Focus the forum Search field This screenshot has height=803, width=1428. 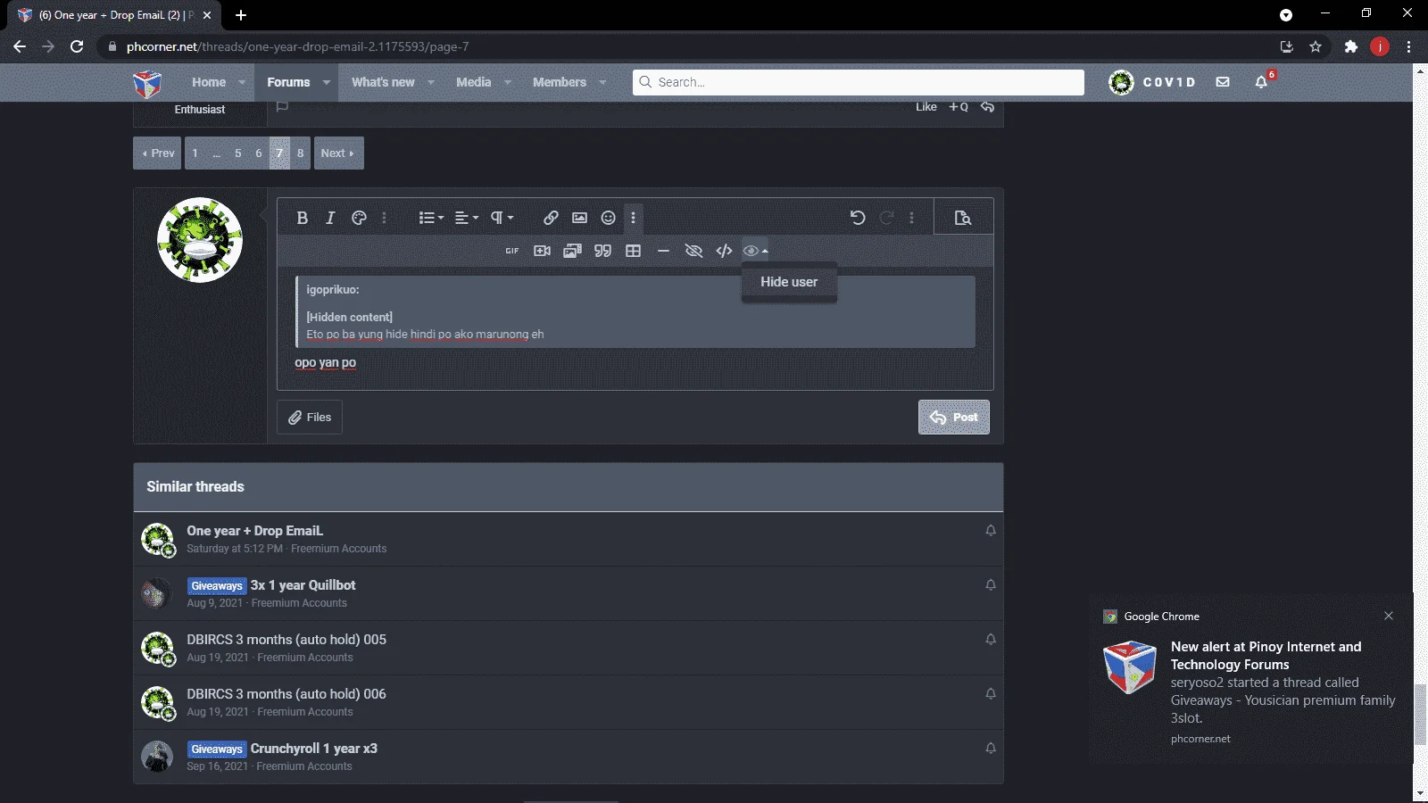coord(859,82)
